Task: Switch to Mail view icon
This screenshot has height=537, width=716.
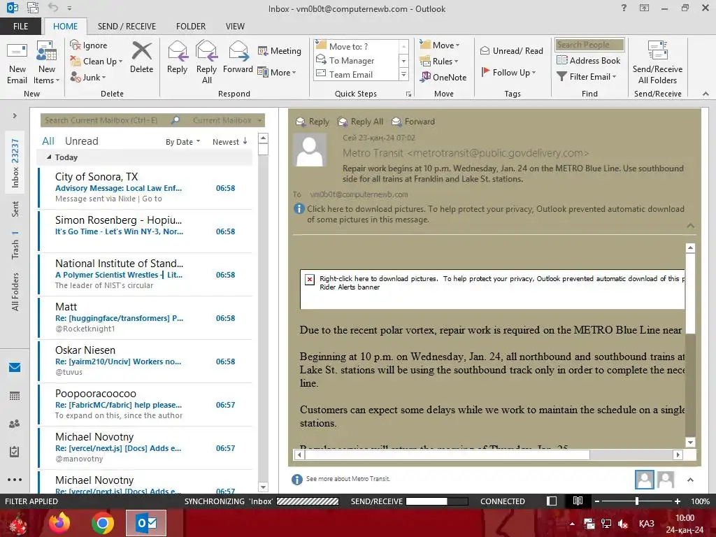Action: click(x=15, y=367)
